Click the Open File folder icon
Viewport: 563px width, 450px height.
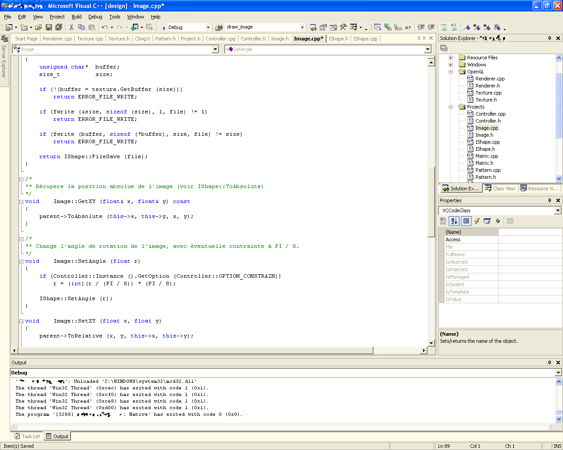pos(38,27)
